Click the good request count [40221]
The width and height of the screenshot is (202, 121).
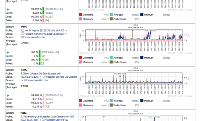coord(49,17)
